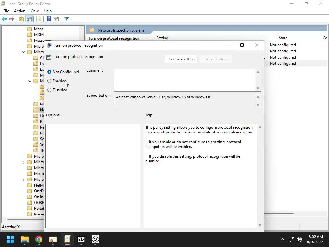Show hidden tray icons chevron
The width and height of the screenshot is (329, 247).
tap(282, 239)
